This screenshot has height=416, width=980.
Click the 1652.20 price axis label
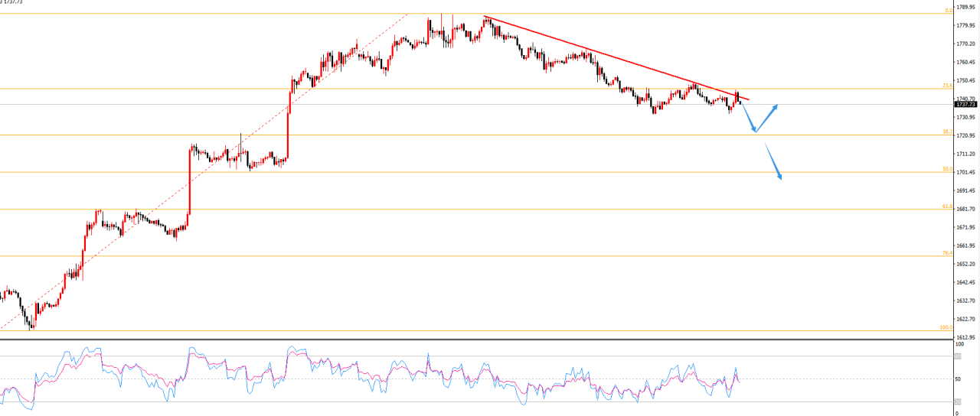967,264
